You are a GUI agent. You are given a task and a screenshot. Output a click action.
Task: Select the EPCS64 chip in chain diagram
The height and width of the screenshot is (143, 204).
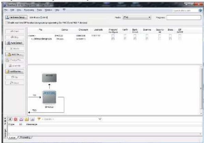coord(49,78)
